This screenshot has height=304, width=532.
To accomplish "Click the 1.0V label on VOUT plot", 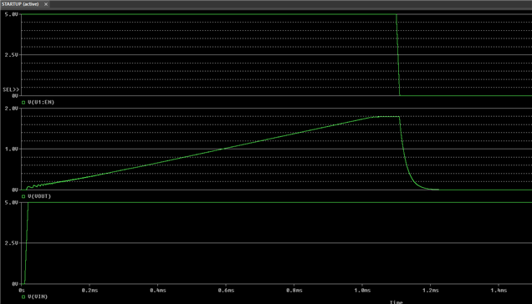I will coord(12,149).
